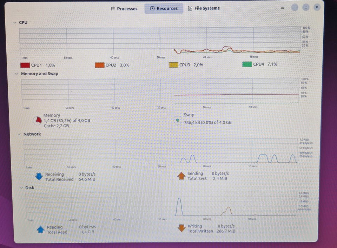Click the Network history graph

pos(161,151)
